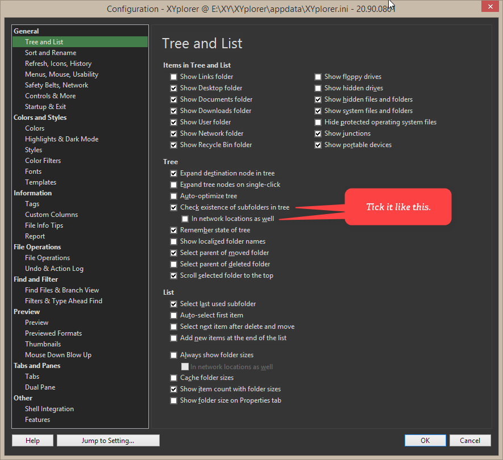Disable "Show junctions"
Image resolution: width=503 pixels, height=460 pixels.
click(318, 133)
